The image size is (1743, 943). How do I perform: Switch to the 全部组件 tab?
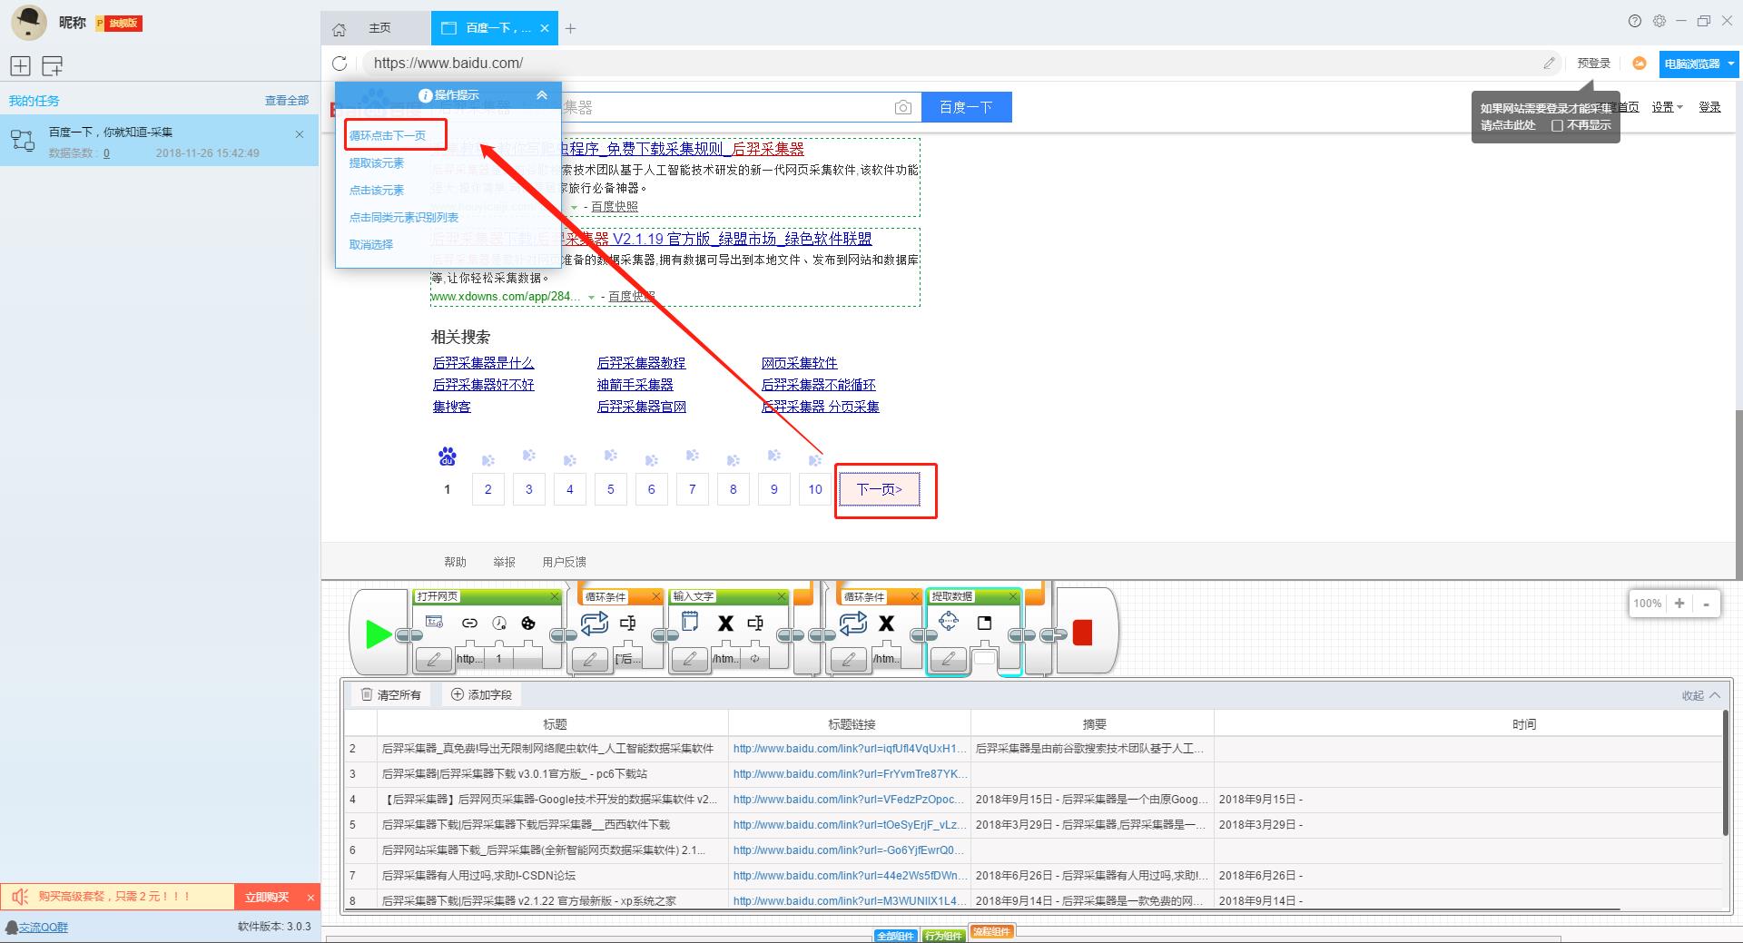coord(895,935)
